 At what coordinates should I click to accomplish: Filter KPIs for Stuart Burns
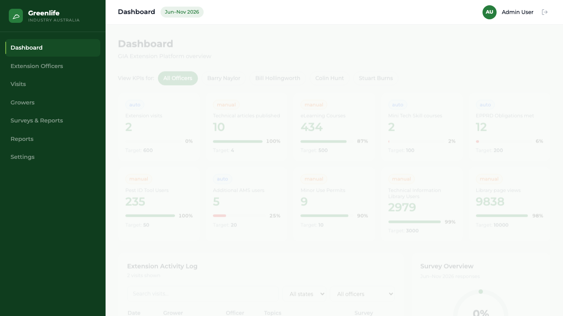point(376,78)
